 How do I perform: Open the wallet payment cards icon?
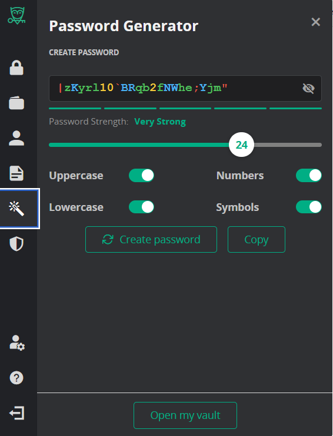(x=16, y=103)
